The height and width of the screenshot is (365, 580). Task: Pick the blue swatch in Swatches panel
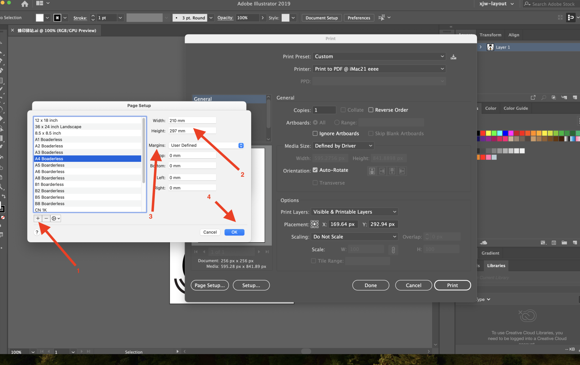pos(506,133)
